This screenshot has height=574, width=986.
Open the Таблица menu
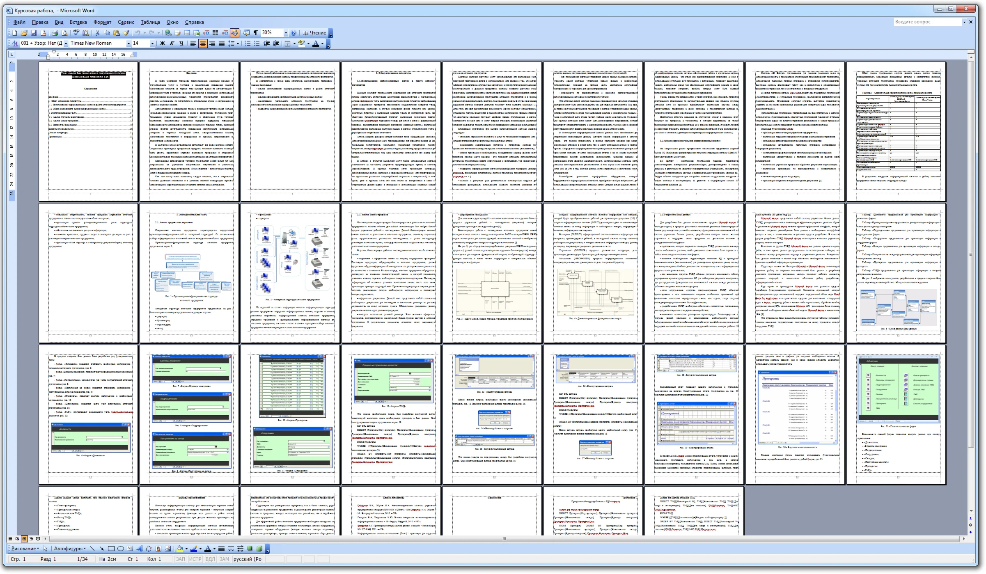(x=150, y=22)
